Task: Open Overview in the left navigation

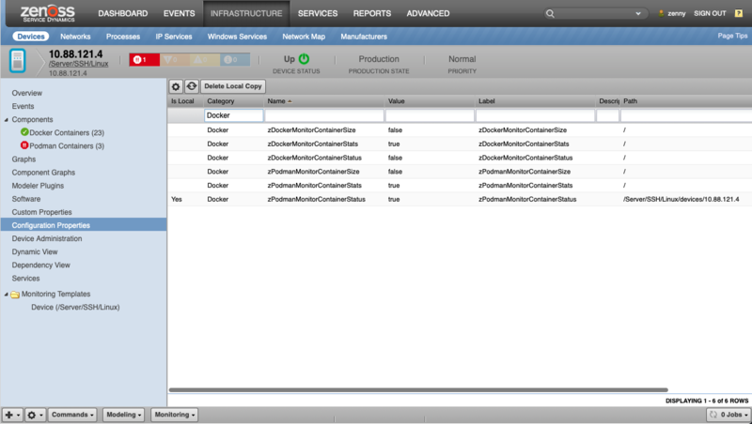Action: click(27, 93)
